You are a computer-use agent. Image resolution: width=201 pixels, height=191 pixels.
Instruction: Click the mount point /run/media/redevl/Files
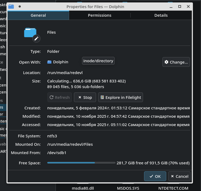(70, 144)
